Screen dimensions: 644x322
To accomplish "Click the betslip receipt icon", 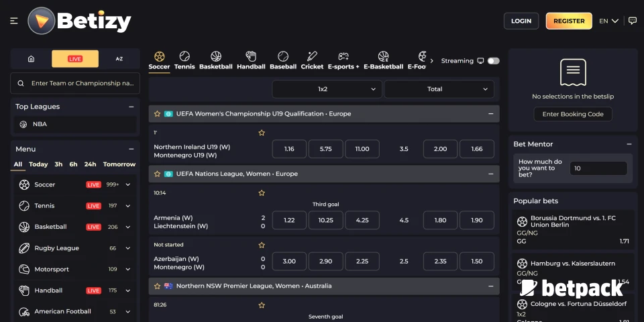I will [573, 72].
